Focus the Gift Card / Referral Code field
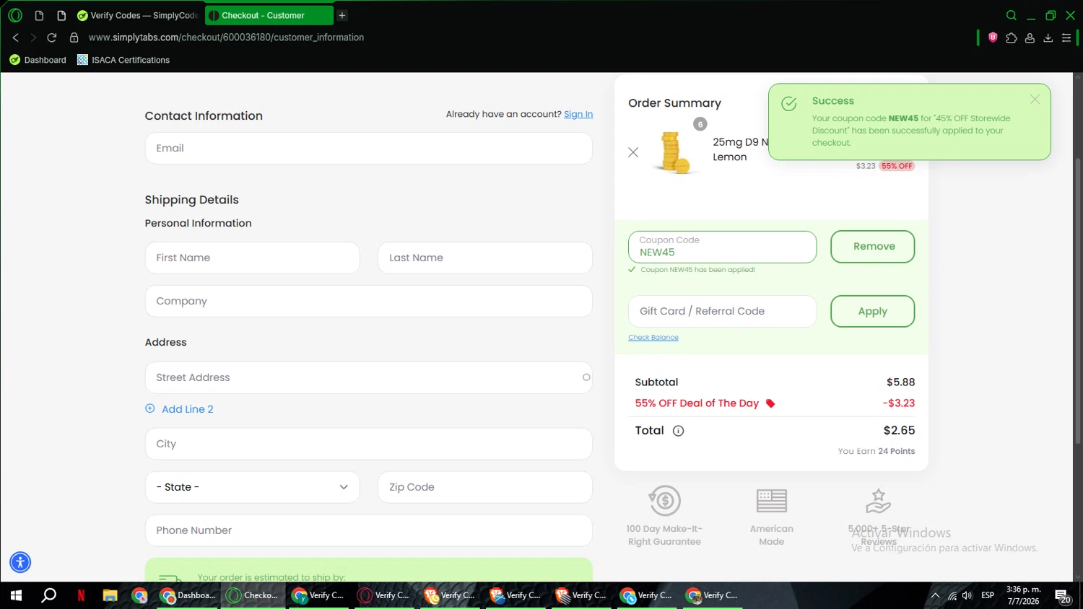1083x609 pixels. (x=722, y=312)
